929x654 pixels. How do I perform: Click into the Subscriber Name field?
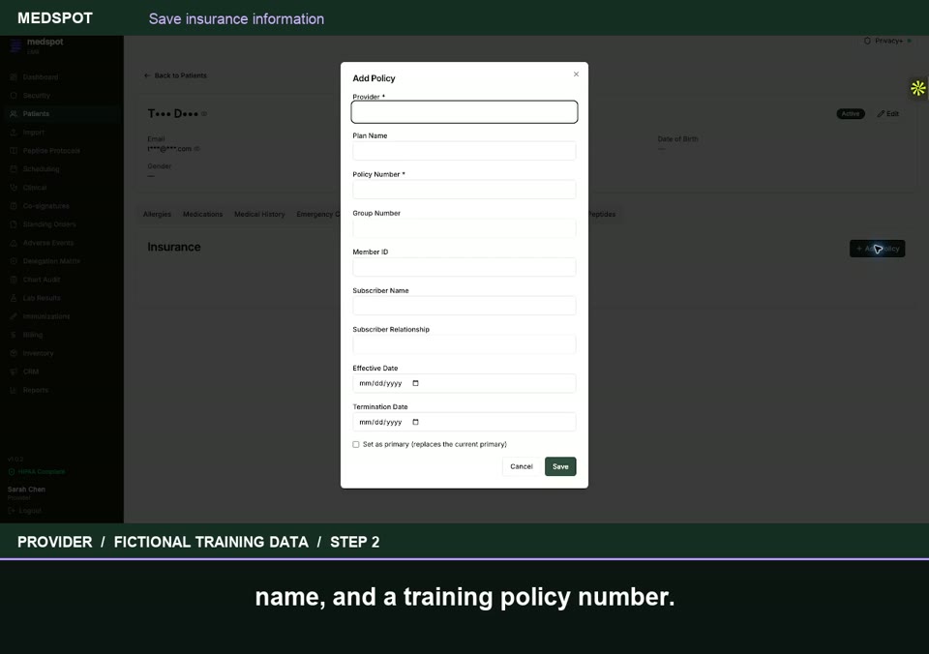(464, 306)
